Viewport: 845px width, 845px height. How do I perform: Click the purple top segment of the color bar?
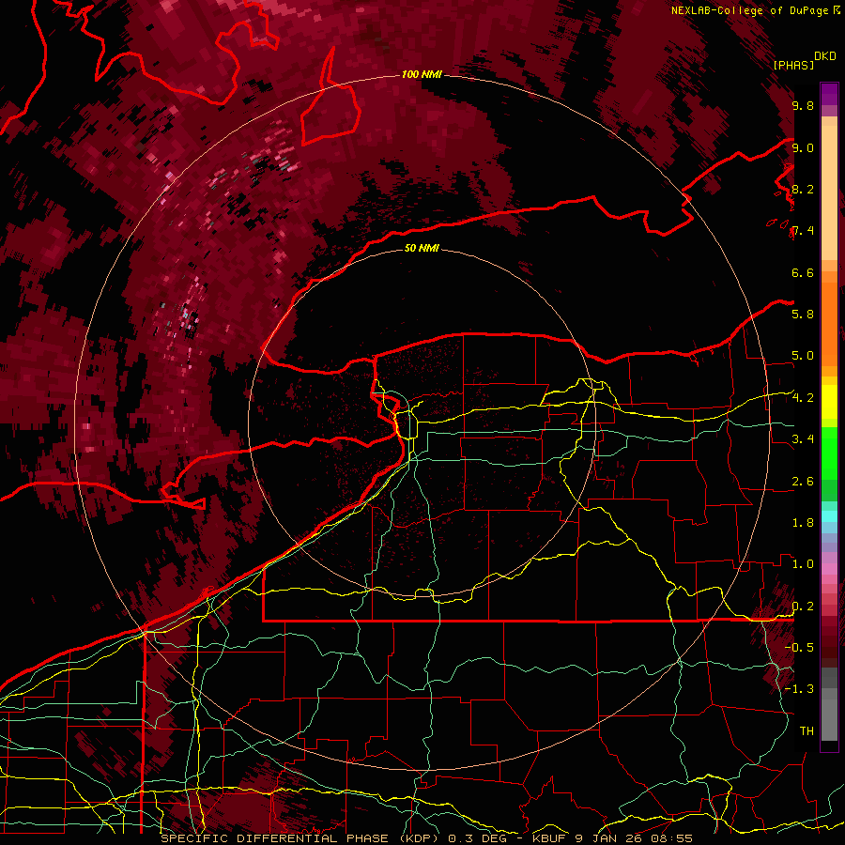point(829,94)
